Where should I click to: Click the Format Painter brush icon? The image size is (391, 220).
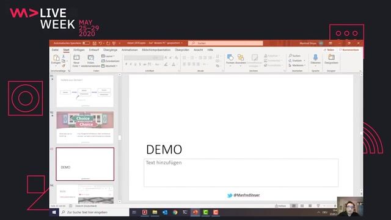coord(64,65)
